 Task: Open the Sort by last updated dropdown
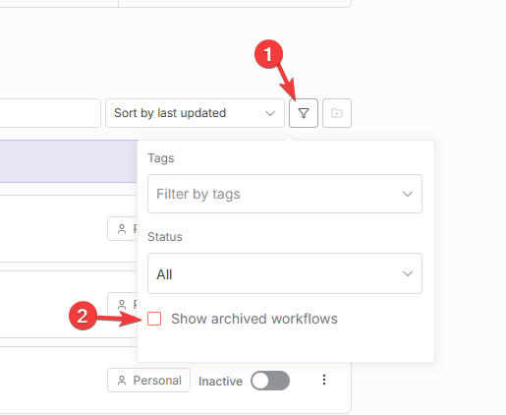(x=195, y=113)
